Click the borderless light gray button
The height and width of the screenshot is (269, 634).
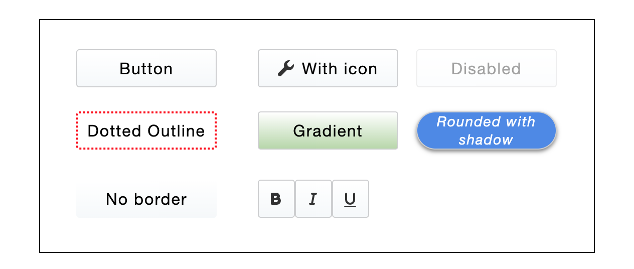pos(146,199)
